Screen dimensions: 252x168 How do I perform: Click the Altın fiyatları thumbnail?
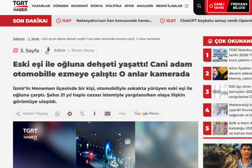pos(220,73)
